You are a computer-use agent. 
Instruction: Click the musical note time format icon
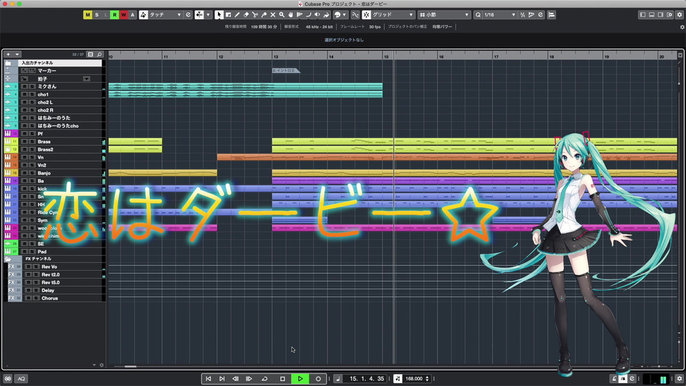(x=338, y=379)
